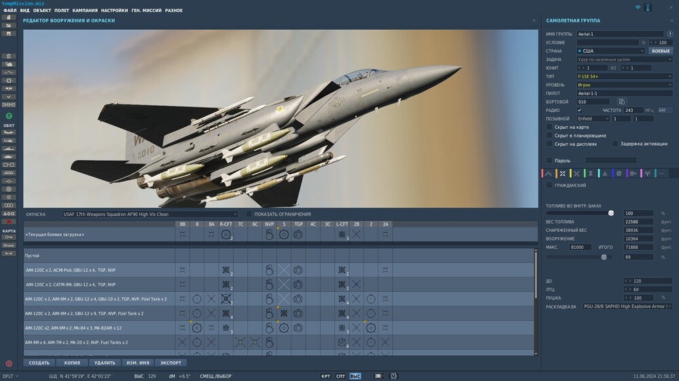679x381 pixels.
Task: Open the СТРАНА country dropdown
Action: (x=610, y=51)
